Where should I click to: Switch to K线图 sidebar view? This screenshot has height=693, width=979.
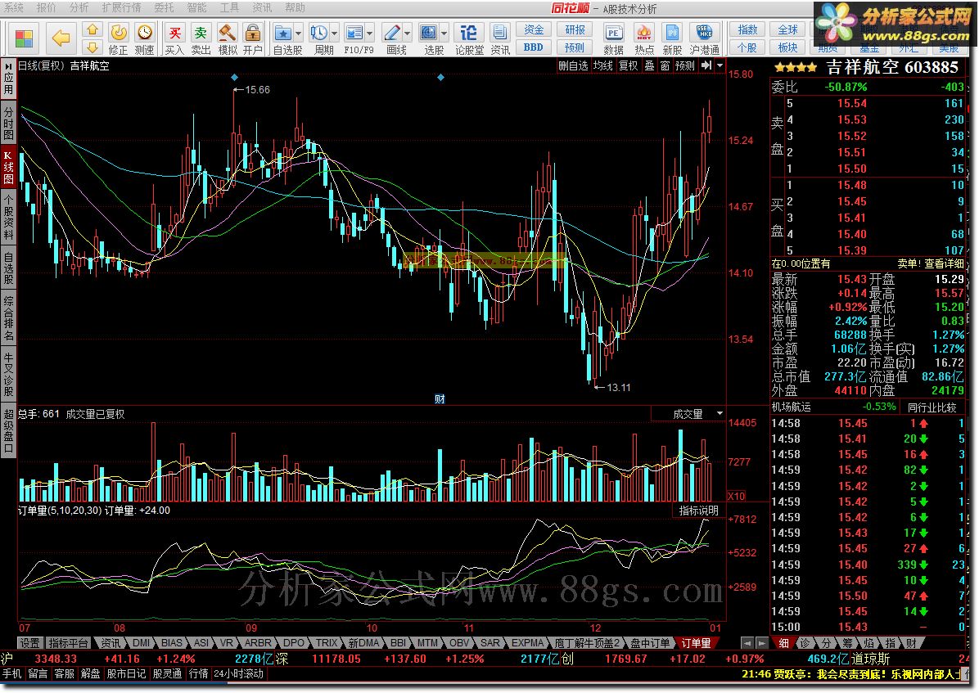[x=9, y=168]
